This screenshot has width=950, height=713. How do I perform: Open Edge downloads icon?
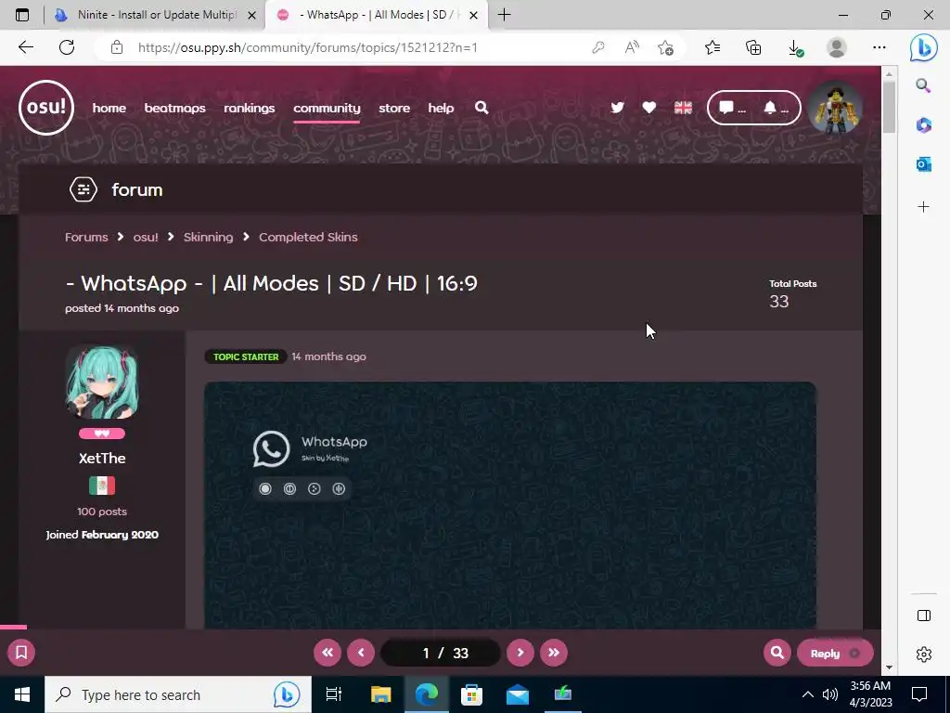[x=795, y=47]
